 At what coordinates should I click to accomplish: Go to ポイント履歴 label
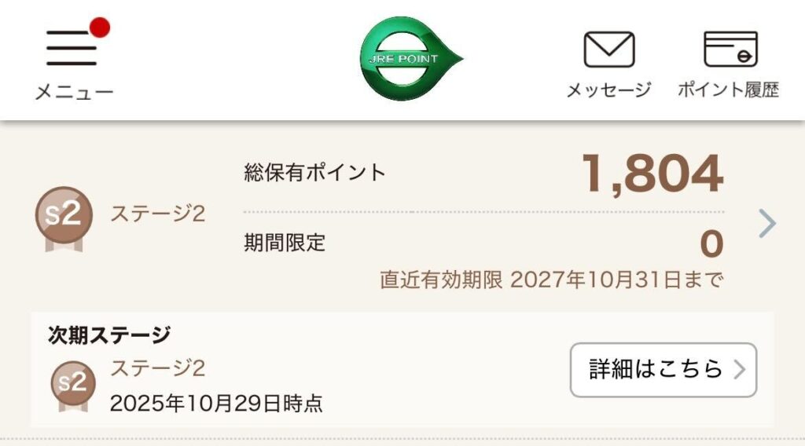click(729, 90)
